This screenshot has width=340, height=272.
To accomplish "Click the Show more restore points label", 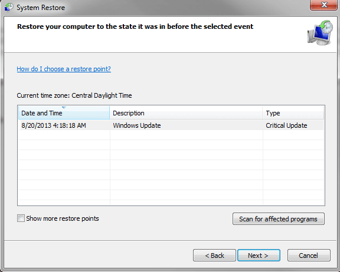I will (x=63, y=218).
